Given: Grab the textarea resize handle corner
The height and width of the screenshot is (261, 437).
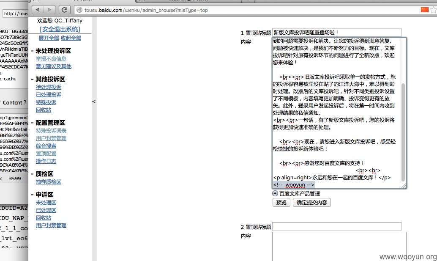Looking at the screenshot, I should tap(404, 186).
